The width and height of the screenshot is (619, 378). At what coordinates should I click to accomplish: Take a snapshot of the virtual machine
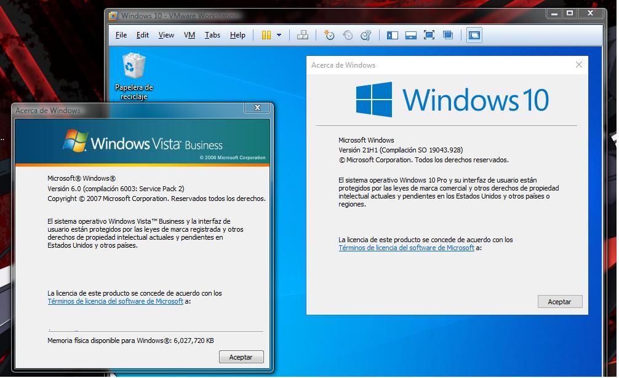tap(329, 35)
